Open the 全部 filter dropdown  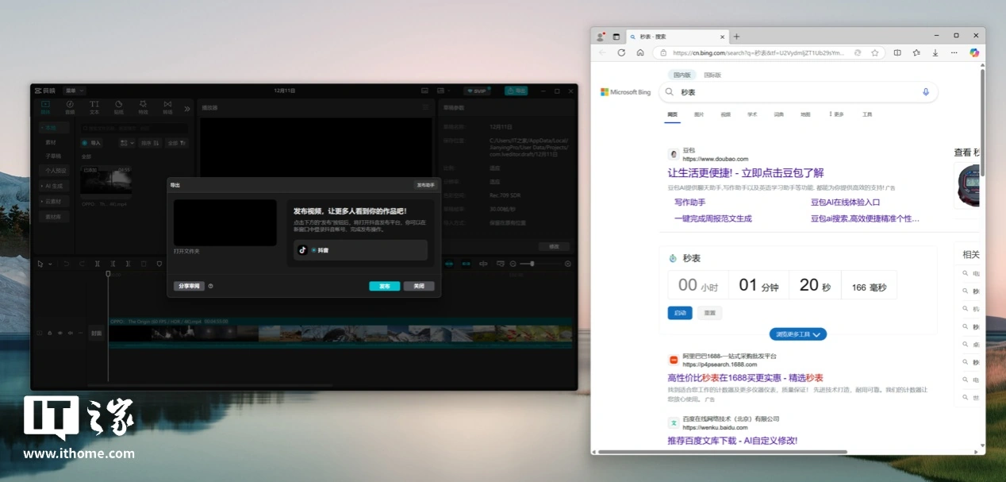tap(176, 143)
